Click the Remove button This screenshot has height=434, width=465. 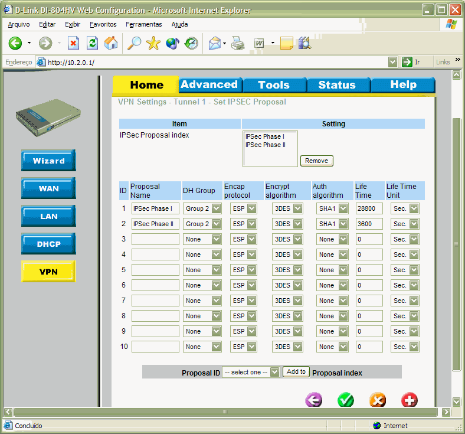tap(317, 161)
